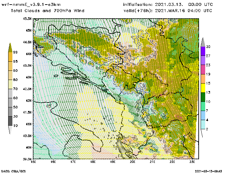Select the dark green wind swatch between 10 and 13
The image size is (228, 173).
coord(203,97)
